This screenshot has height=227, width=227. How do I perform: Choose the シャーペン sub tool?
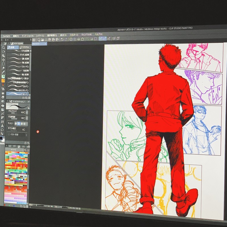point(18,66)
